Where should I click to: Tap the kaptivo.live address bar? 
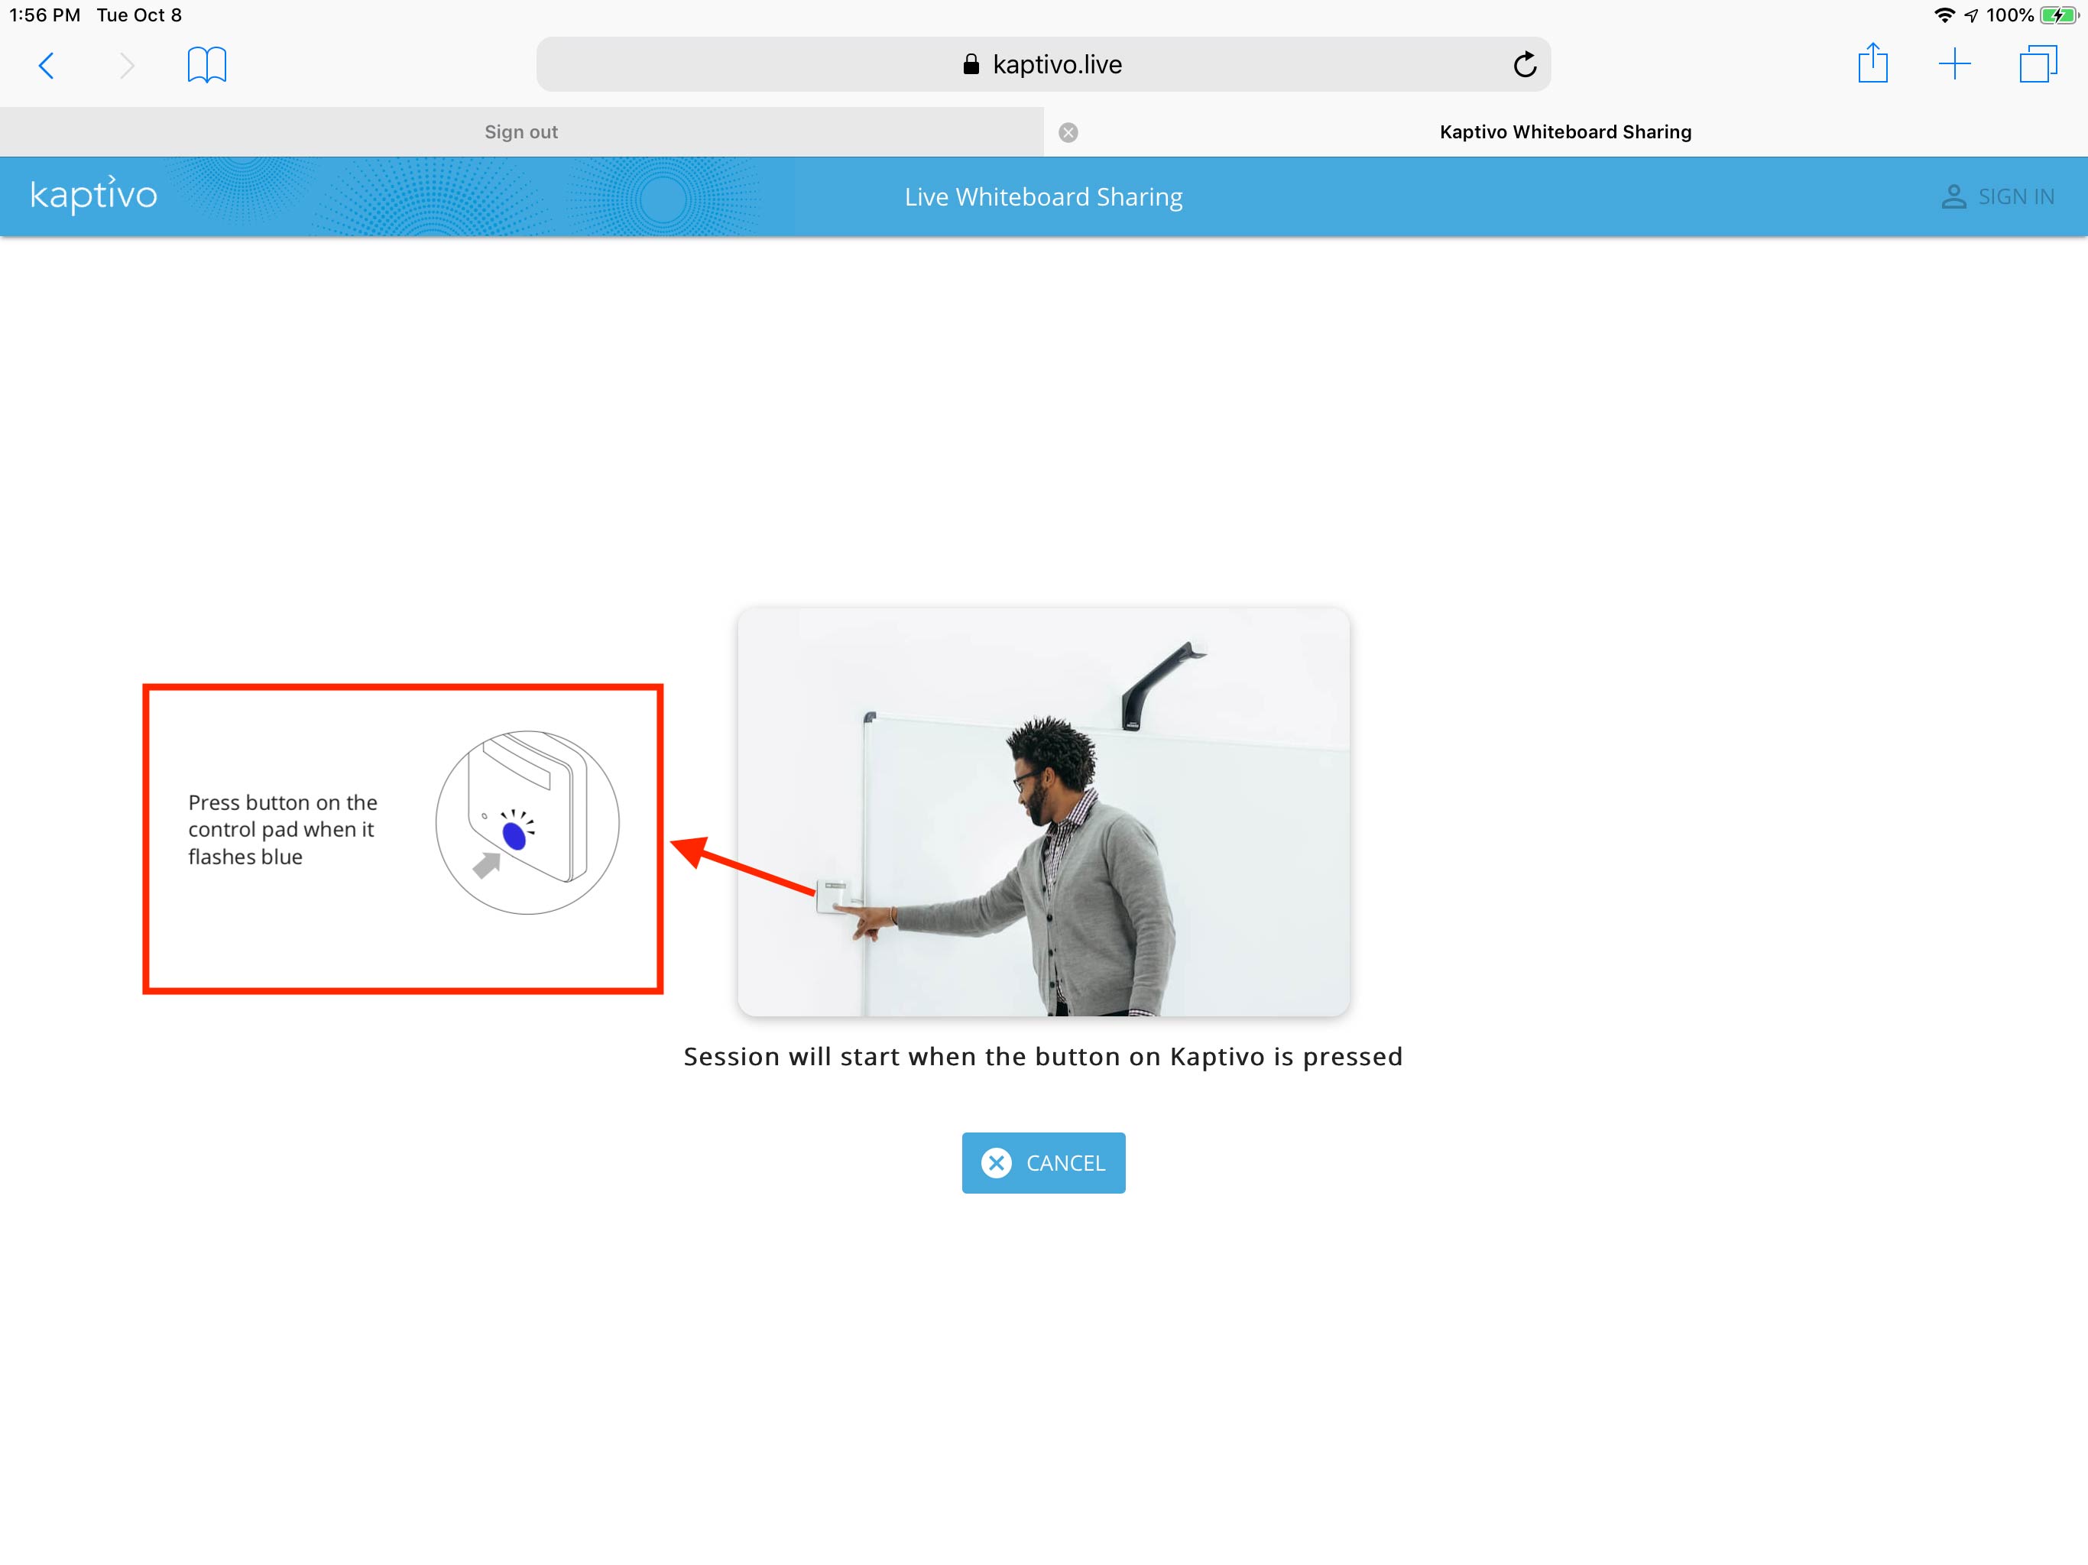pyautogui.click(x=1043, y=64)
